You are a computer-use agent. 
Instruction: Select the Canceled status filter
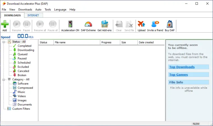(23, 71)
